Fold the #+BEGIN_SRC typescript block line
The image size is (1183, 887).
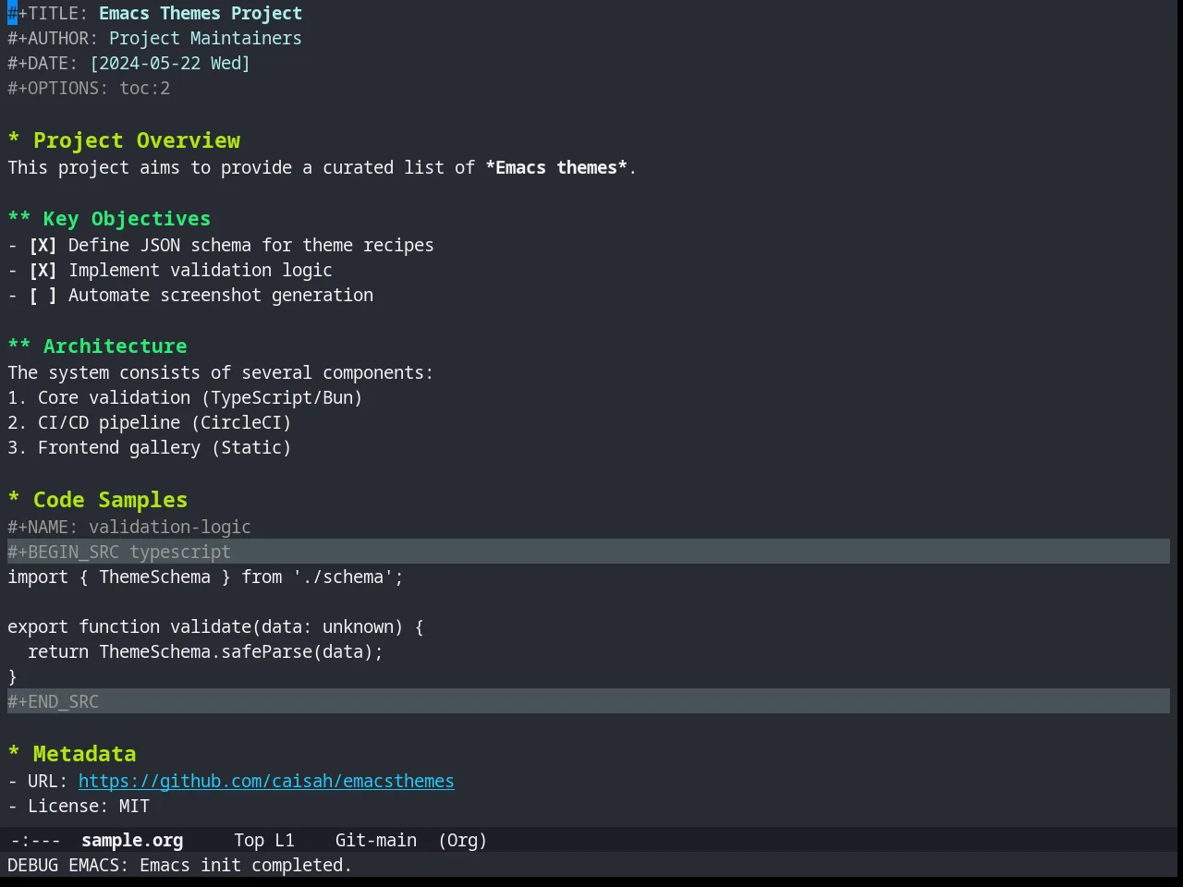(x=589, y=552)
